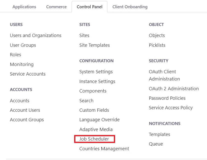Open User Groups management

pyautogui.click(x=23, y=45)
